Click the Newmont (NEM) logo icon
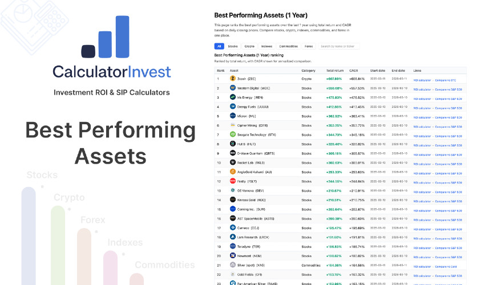The height and width of the screenshot is (285, 477). [233, 255]
